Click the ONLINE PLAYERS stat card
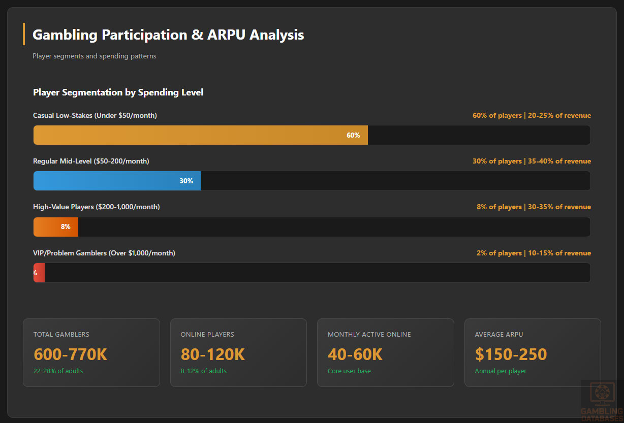This screenshot has width=624, height=423. pyautogui.click(x=238, y=352)
